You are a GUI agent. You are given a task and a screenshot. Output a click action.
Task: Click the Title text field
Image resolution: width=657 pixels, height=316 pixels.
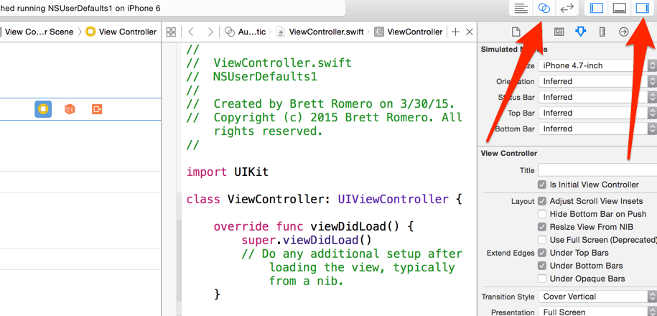coord(596,170)
